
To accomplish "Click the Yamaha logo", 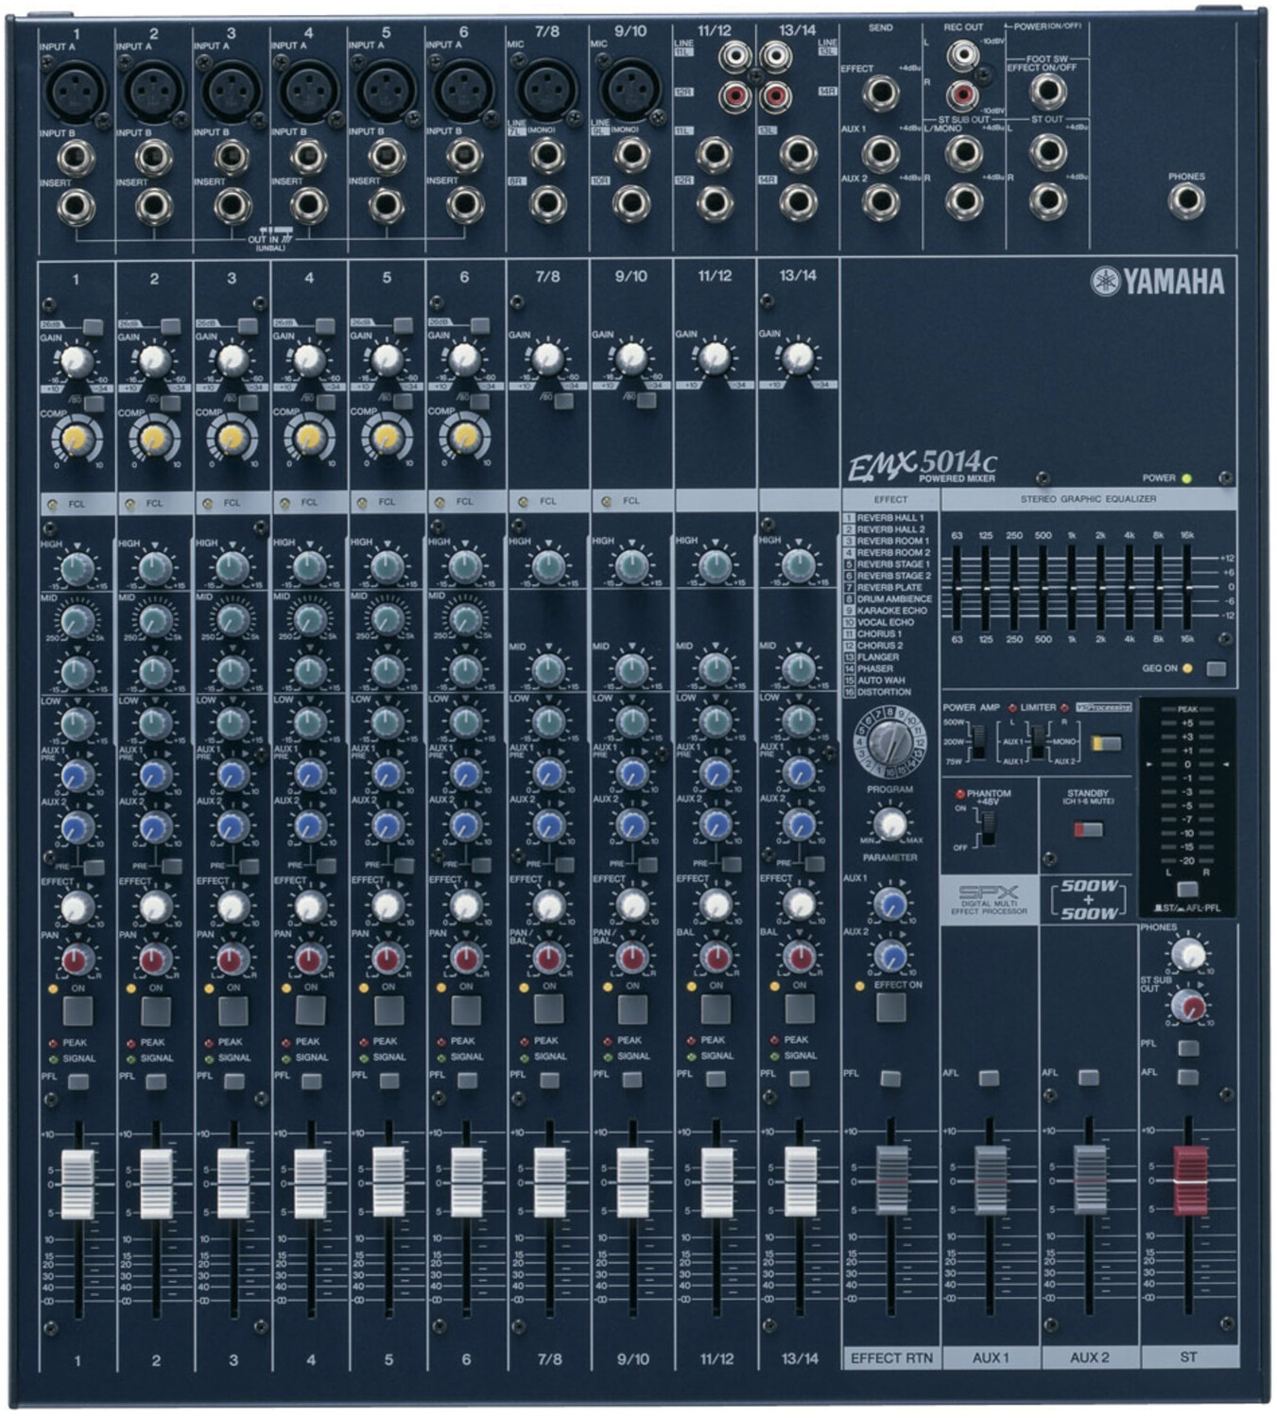I will (1157, 281).
